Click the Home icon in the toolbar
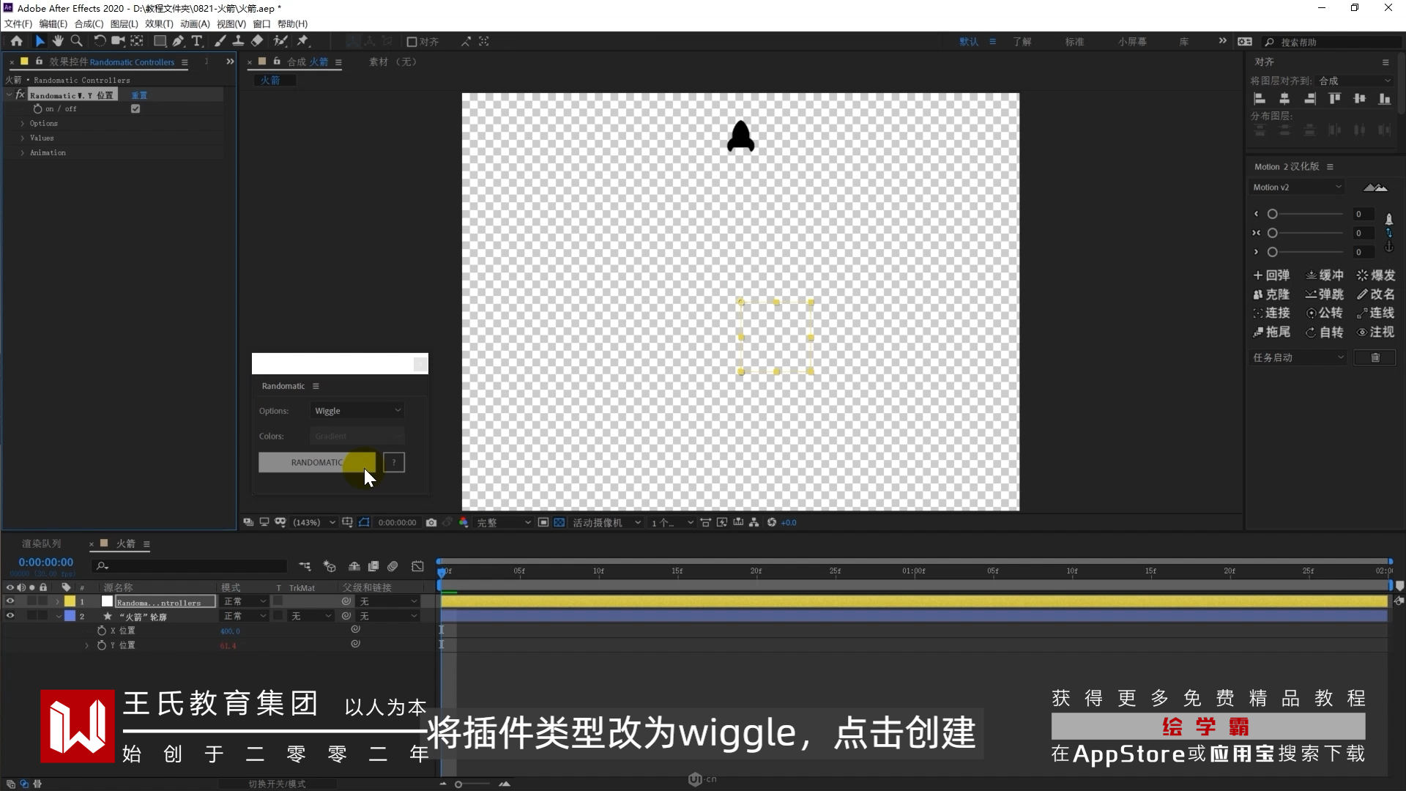1406x791 pixels. click(x=16, y=42)
